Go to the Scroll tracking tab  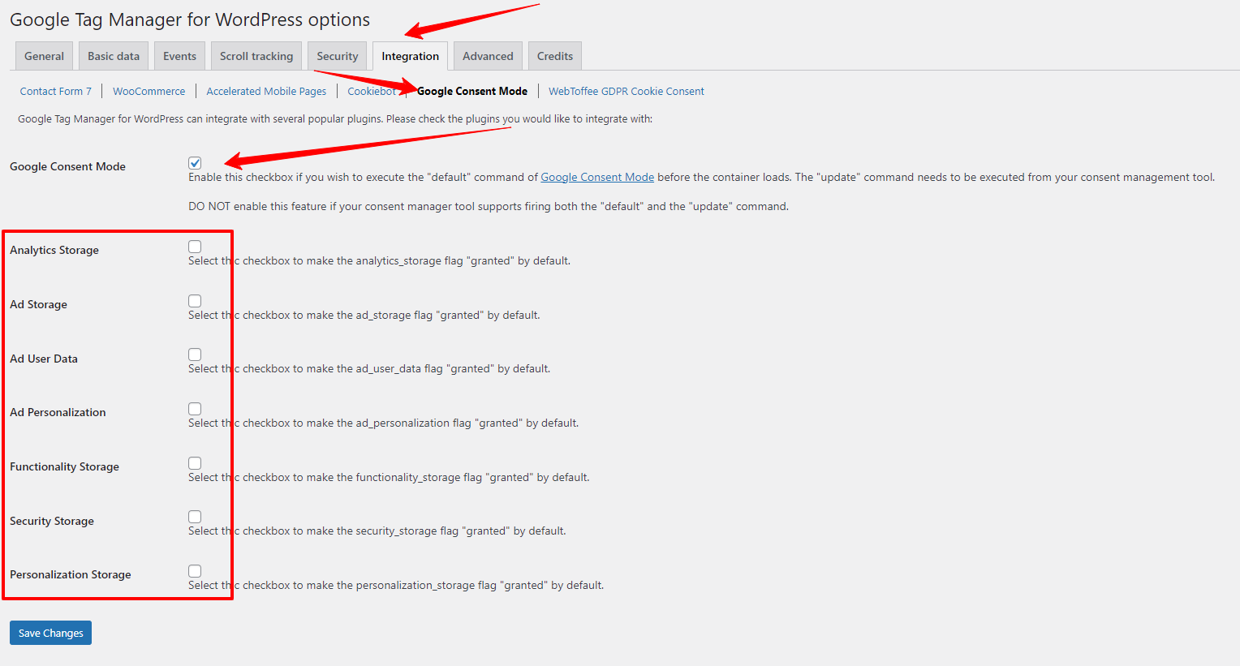coord(256,56)
